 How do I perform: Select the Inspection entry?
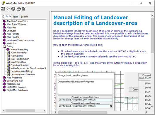pyautogui.click(x=11, y=43)
